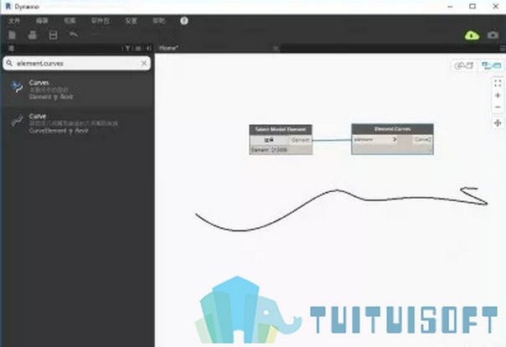Collapse the library panel with the arrow icon

pyautogui.click(x=148, y=49)
